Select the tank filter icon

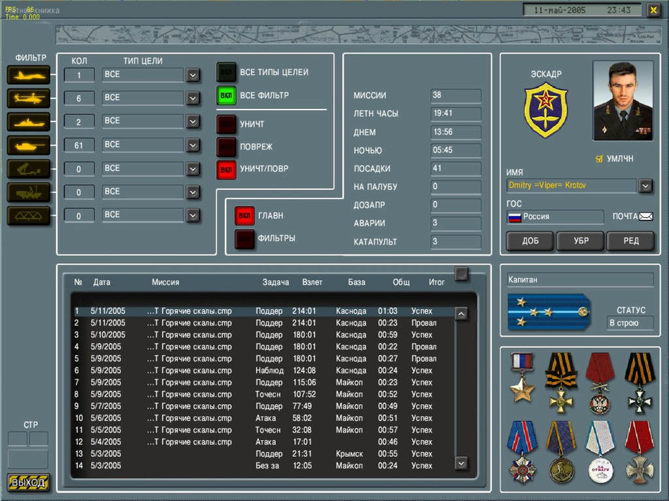coord(27,145)
